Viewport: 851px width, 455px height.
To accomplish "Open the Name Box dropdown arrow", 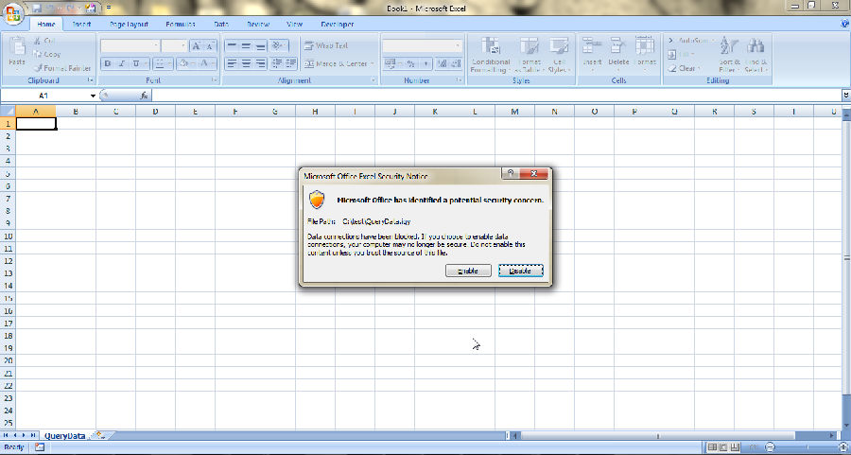I will [x=93, y=96].
